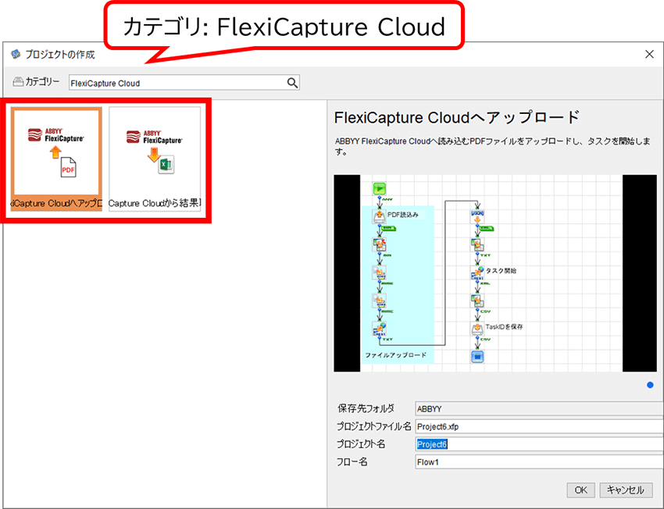
Task: Click the flow preview image
Action: [x=495, y=273]
